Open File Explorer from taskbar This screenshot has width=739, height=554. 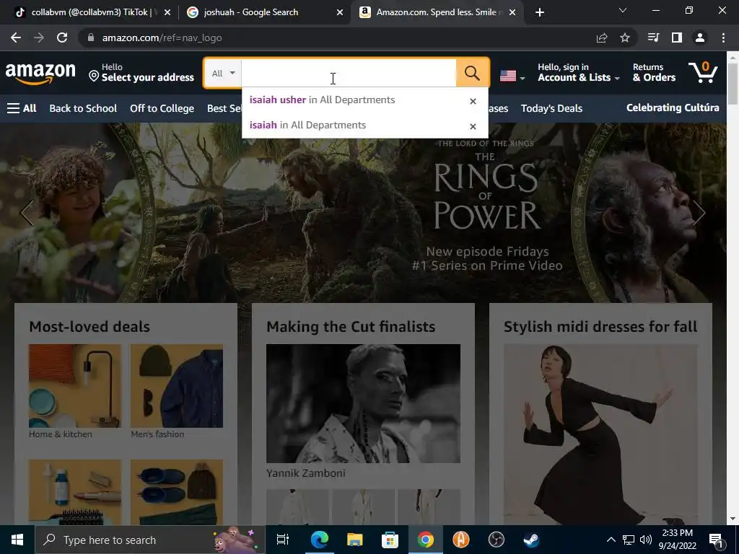pyautogui.click(x=354, y=540)
